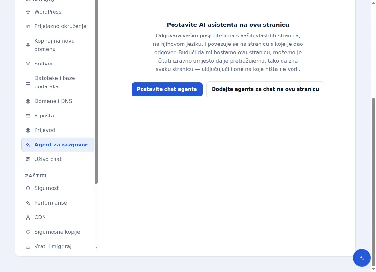
Task: Click the Sigurnosne kopije refresh icon
Action: pos(28,232)
